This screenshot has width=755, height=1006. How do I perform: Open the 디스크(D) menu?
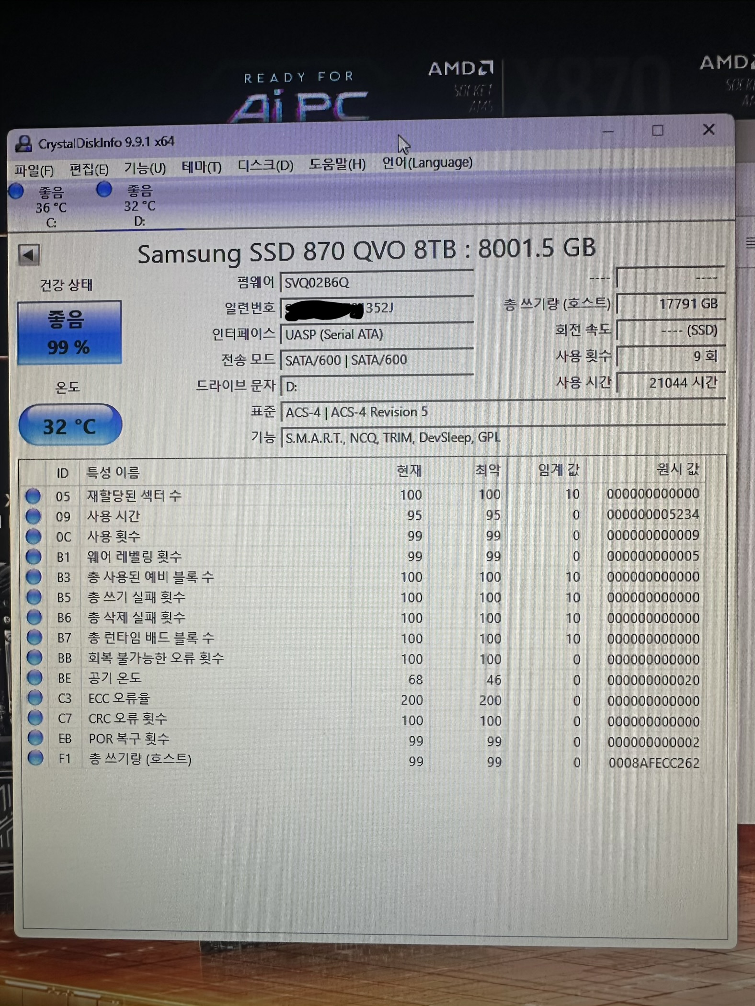(265, 166)
